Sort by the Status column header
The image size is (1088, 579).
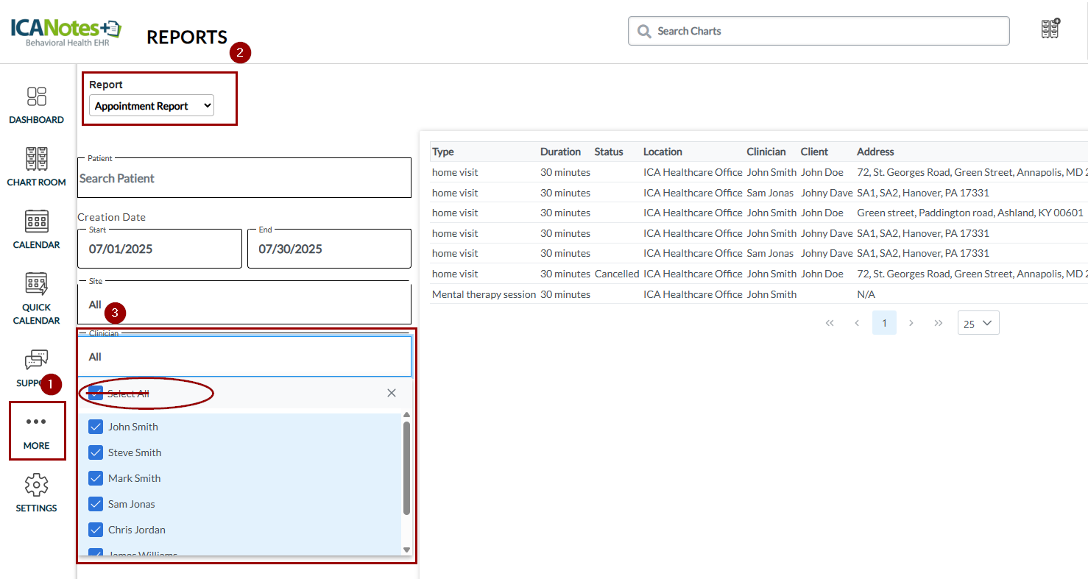[609, 152]
